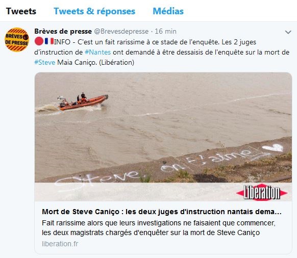
Task: Open the river rescue boat photo
Action: (x=163, y=137)
